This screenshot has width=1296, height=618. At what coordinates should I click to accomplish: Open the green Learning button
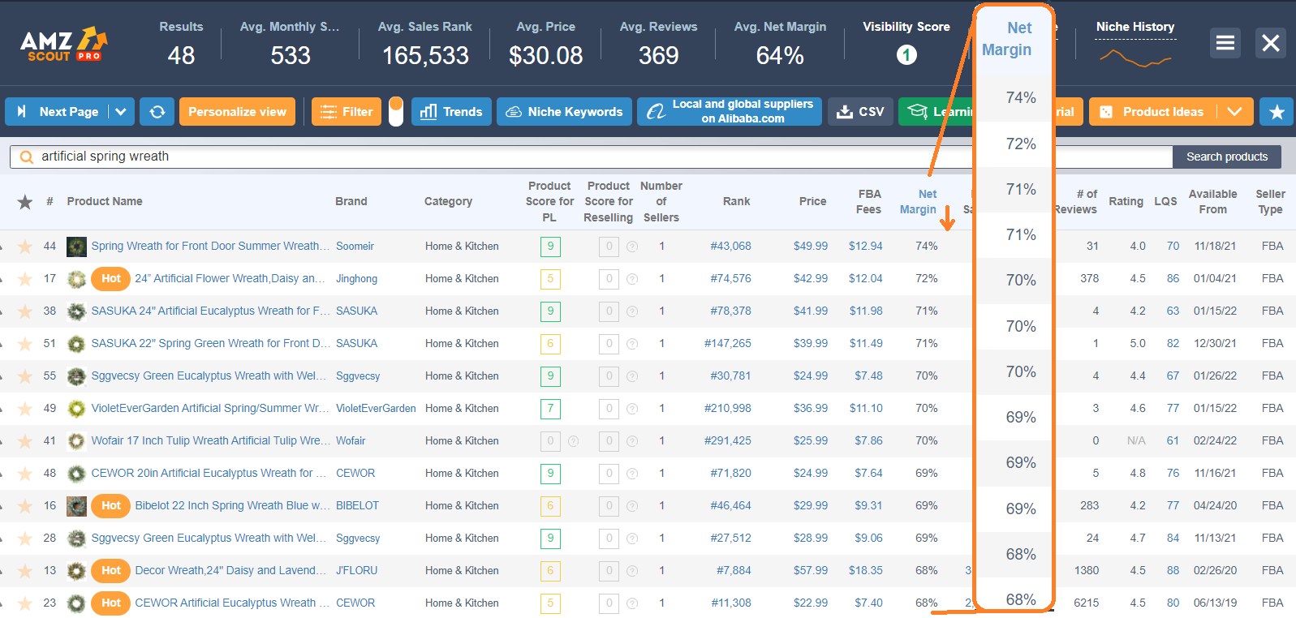(x=936, y=112)
